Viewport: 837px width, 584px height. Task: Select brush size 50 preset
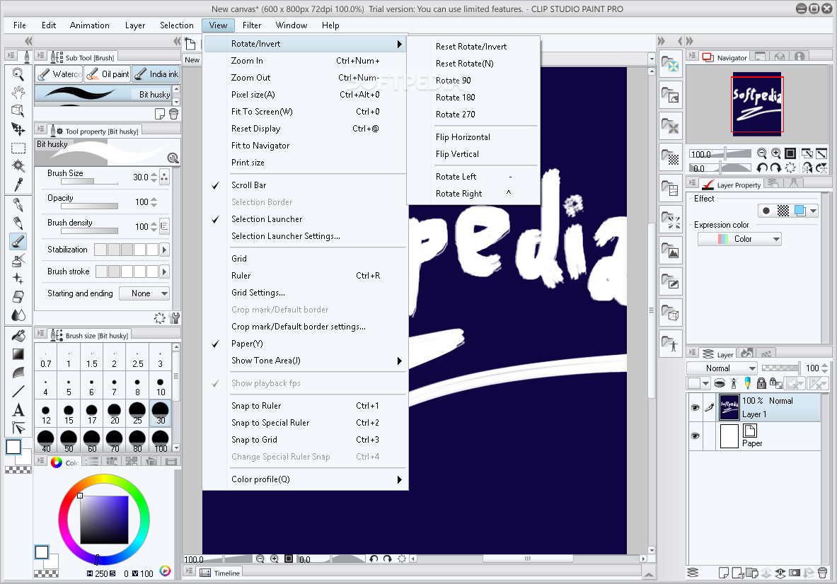pyautogui.click(x=69, y=441)
